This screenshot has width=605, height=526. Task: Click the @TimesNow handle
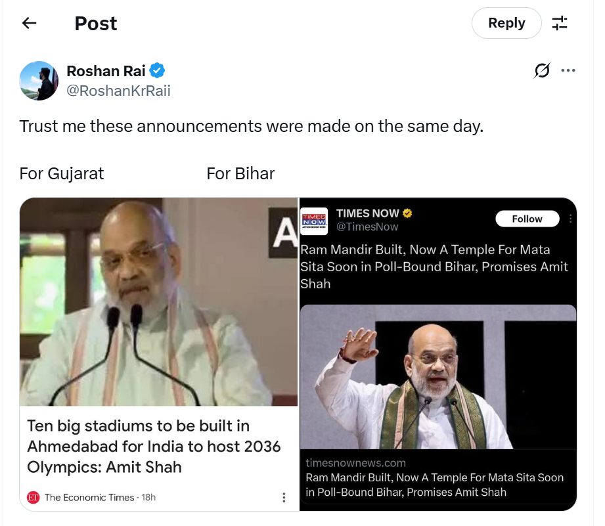(367, 227)
